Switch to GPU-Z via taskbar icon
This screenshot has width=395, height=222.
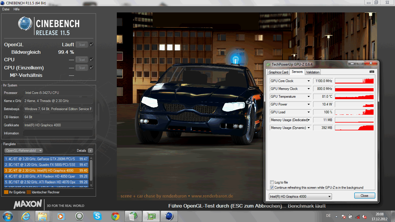pyautogui.click(x=151, y=216)
